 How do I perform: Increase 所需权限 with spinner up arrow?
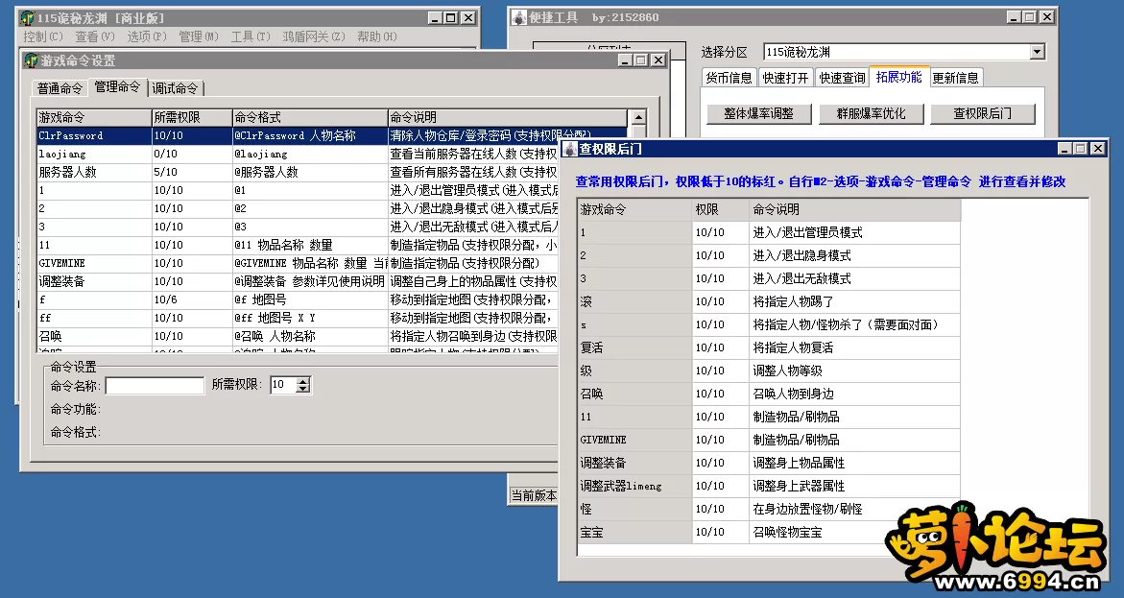(x=303, y=381)
